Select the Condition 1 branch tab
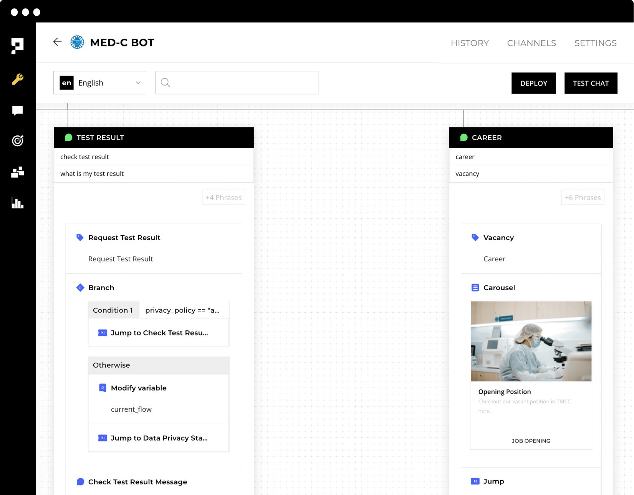This screenshot has width=634, height=495. [113, 310]
